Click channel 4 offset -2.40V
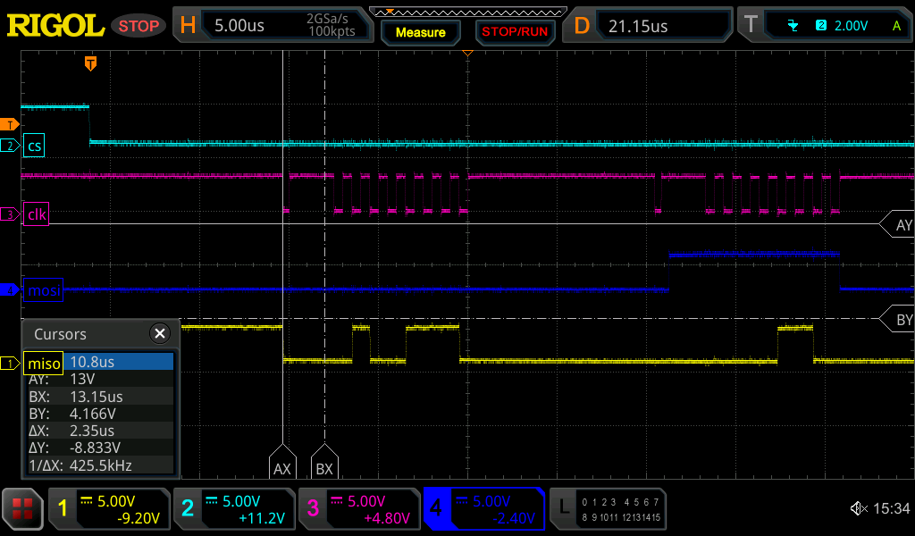This screenshot has width=915, height=536. point(514,518)
